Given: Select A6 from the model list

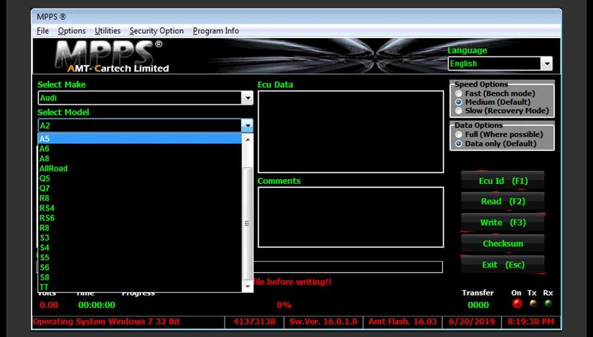Looking at the screenshot, I should 140,149.
